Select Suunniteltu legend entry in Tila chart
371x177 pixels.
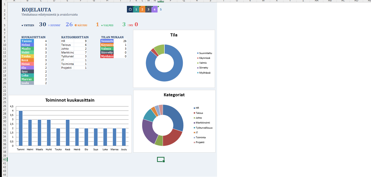(x=206, y=53)
